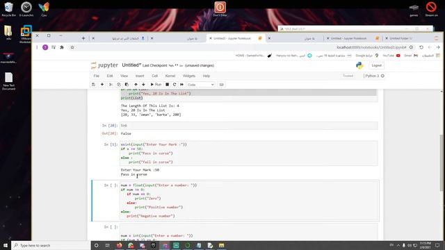Copy selected cells in the Jupyter toolbar
Image resolution: width=445 pixels, height=250 pixels.
click(119, 85)
